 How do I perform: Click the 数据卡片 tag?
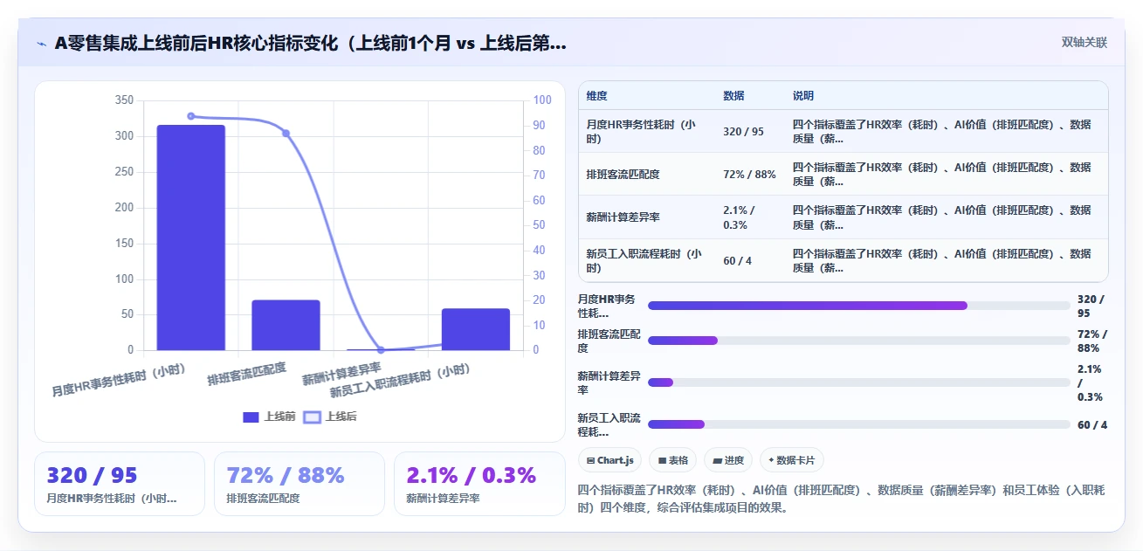click(792, 460)
